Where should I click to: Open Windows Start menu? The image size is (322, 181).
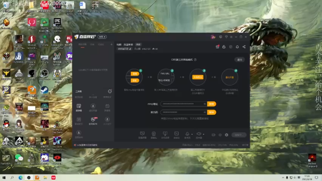coord(4,177)
